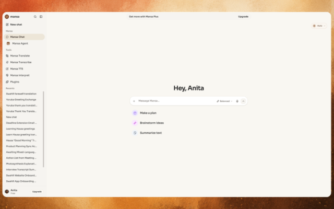334x209 pixels.
Task: Click the Recents list scrollbar
Action: pos(43,129)
